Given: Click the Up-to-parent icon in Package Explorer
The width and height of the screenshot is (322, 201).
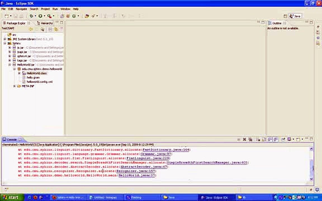Looking at the screenshot, I should [x=42, y=29].
